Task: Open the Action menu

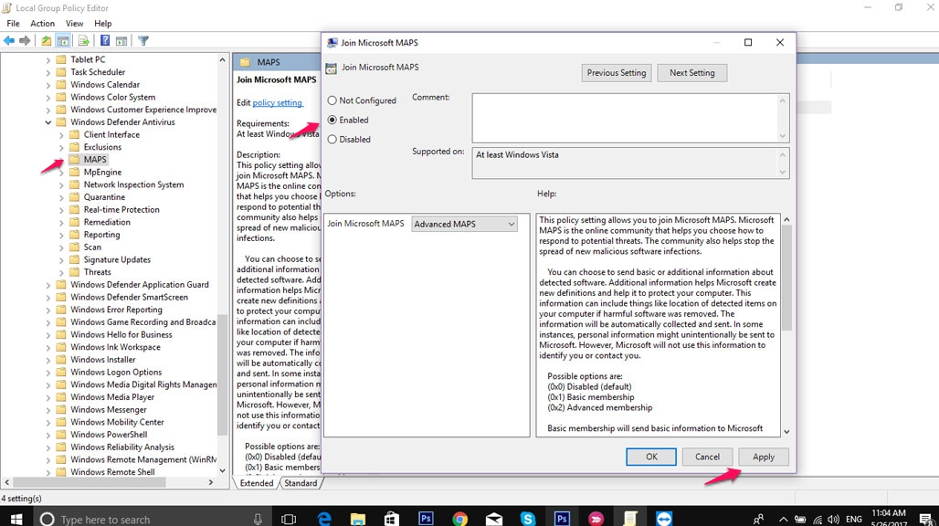Action: [x=43, y=24]
